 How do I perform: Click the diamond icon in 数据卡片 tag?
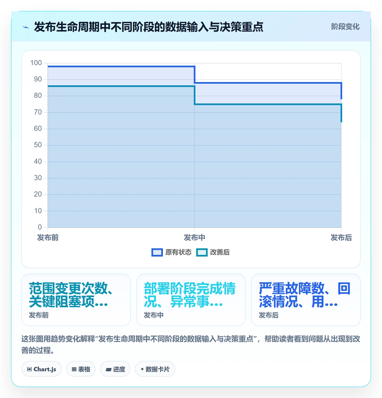[x=142, y=369]
